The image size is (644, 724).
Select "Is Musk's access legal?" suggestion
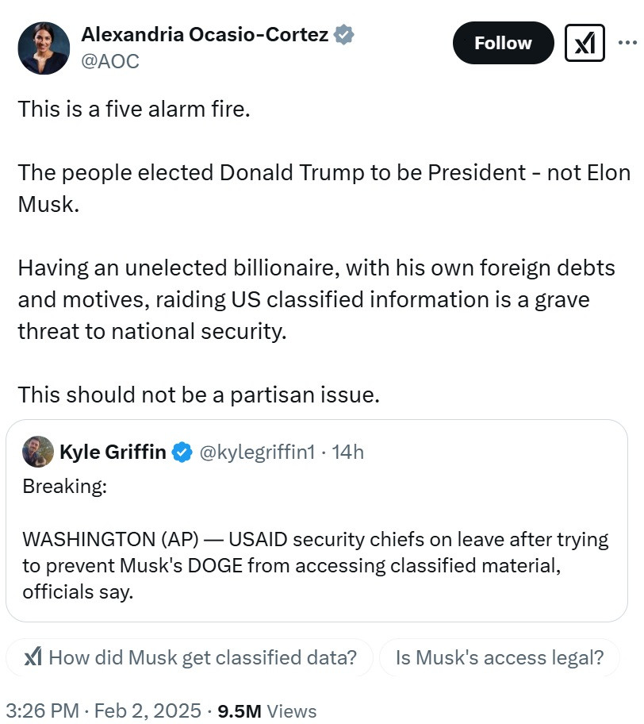[499, 657]
